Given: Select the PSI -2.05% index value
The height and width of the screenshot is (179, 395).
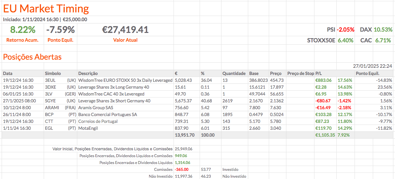Looking at the screenshot, I should click(345, 30).
